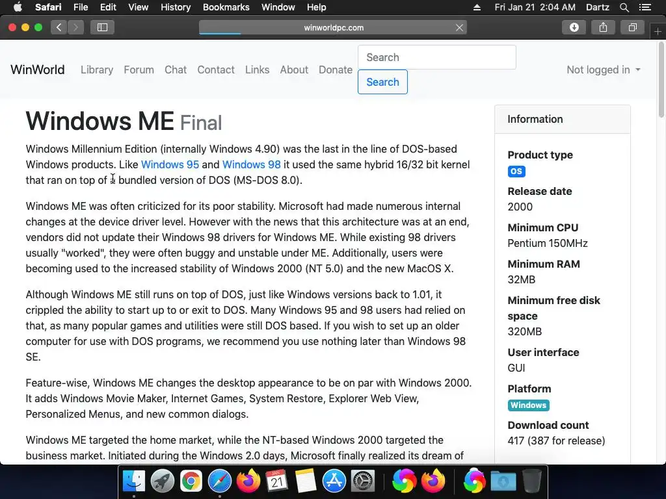Open the Chat link

pyautogui.click(x=176, y=70)
